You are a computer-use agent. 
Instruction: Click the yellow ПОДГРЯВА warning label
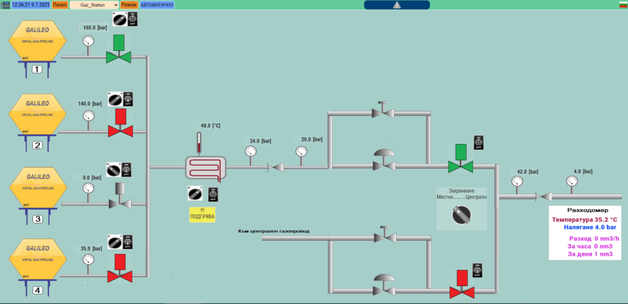202,215
